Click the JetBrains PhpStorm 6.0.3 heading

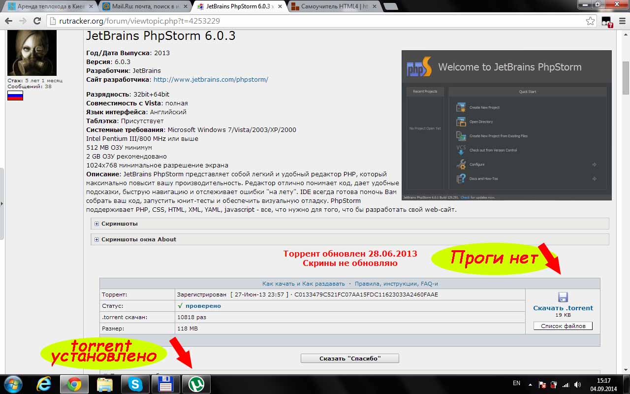pos(161,36)
